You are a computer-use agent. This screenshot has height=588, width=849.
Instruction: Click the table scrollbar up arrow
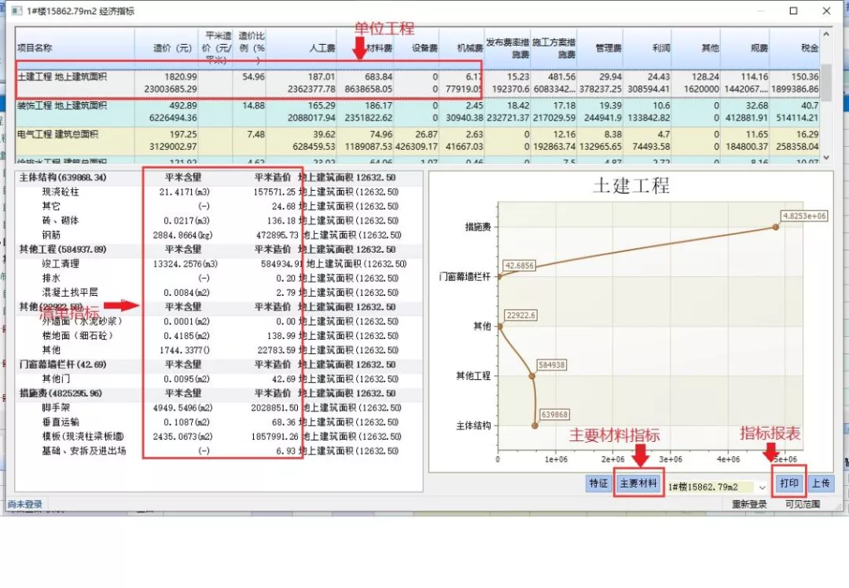826,35
